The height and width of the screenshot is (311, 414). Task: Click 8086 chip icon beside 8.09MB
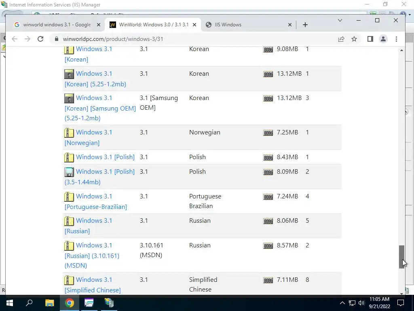[268, 172]
